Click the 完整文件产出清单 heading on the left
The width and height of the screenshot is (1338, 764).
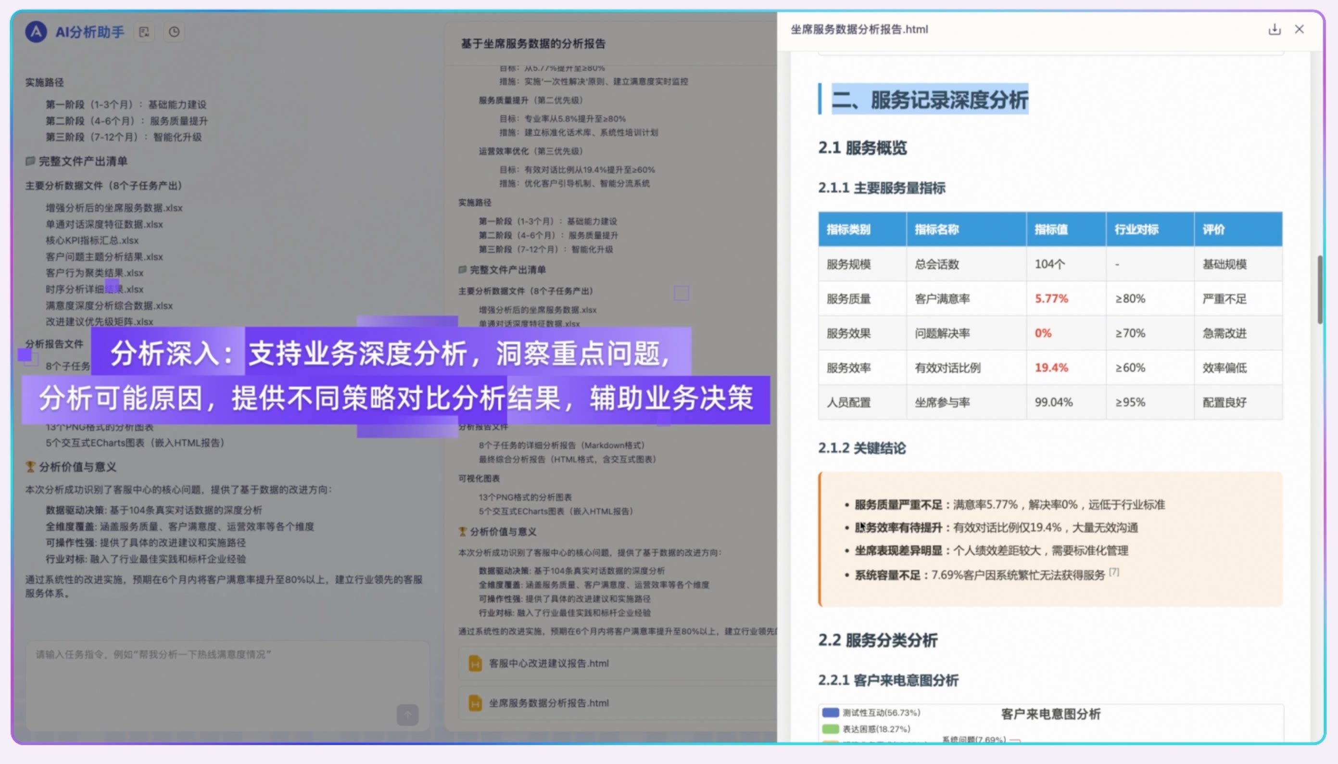pyautogui.click(x=82, y=161)
